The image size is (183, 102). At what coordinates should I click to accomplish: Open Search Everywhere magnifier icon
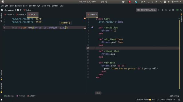[181, 10]
